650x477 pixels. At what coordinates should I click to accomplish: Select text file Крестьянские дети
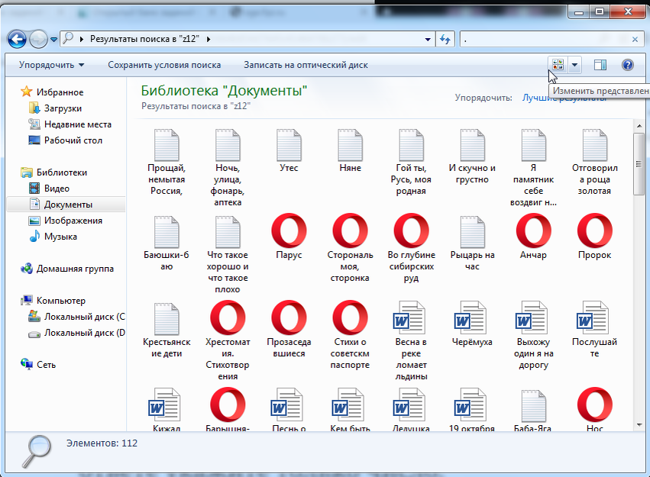pyautogui.click(x=167, y=330)
